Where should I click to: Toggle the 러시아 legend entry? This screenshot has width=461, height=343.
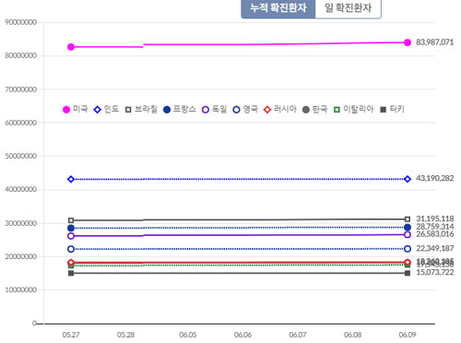(x=280, y=109)
